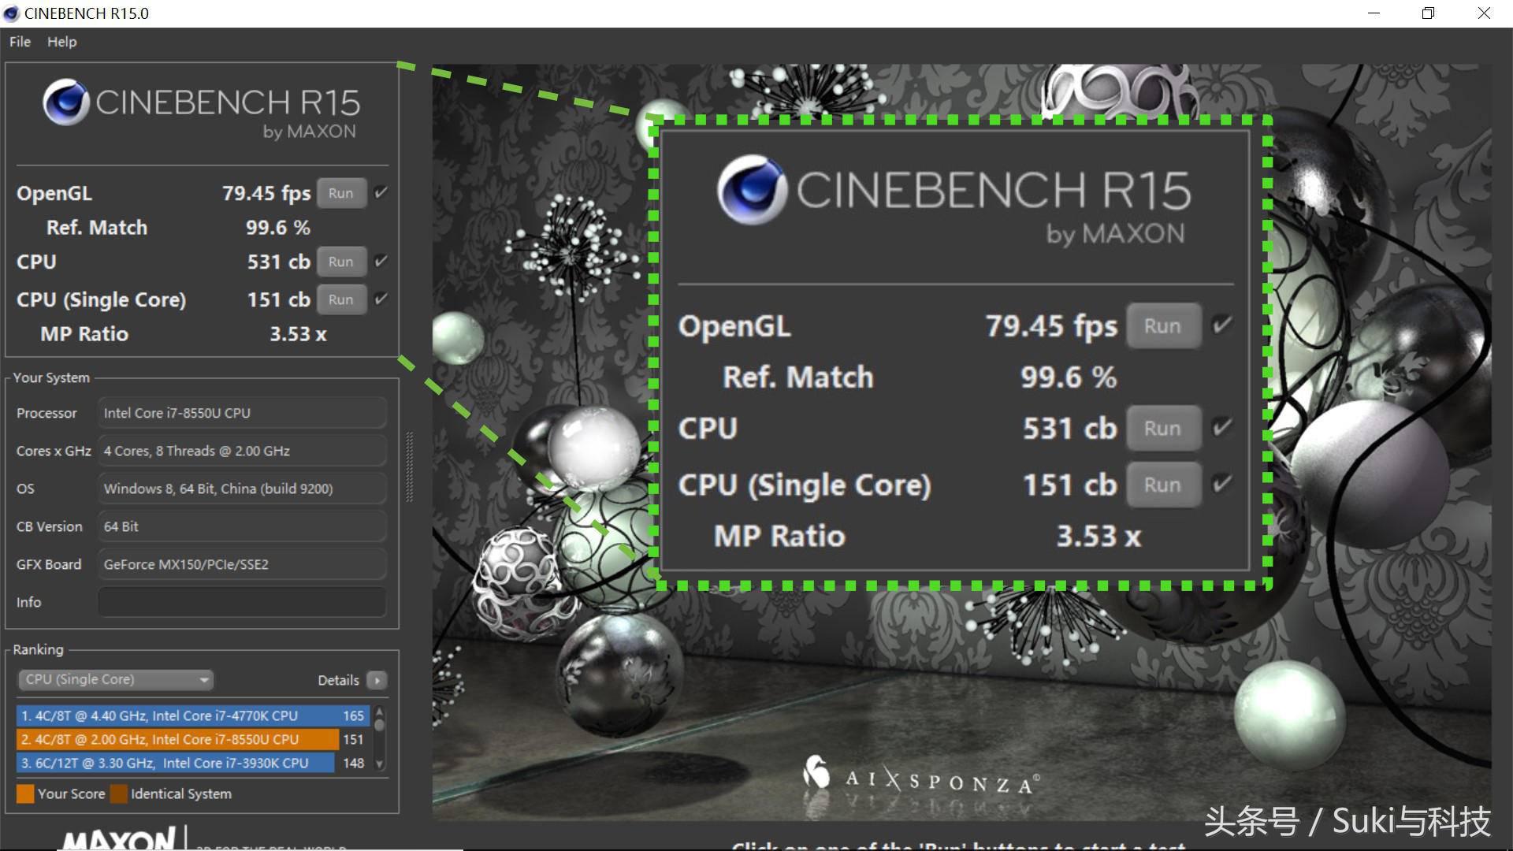This screenshot has height=851, width=1513.
Task: Run the CPU benchmark in left panel
Action: (341, 262)
